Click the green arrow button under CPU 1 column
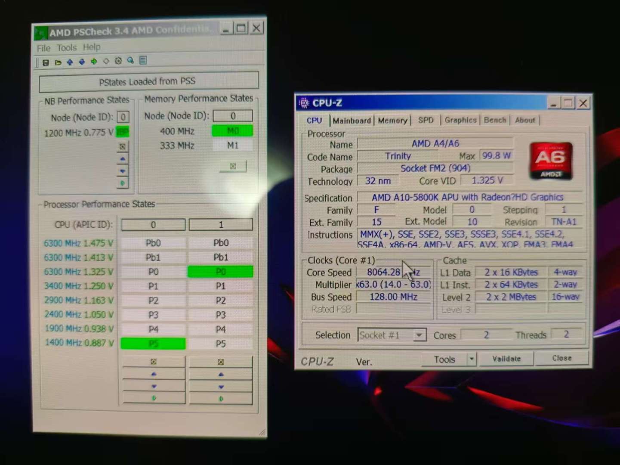The width and height of the screenshot is (620, 465). click(221, 399)
